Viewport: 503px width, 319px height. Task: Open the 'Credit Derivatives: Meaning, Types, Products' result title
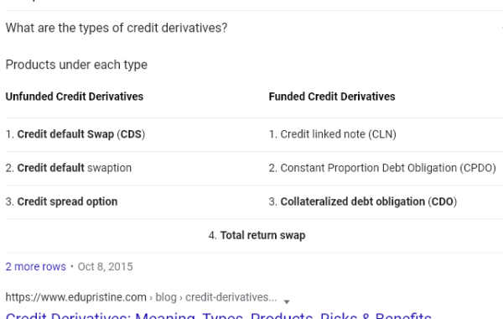click(219, 316)
